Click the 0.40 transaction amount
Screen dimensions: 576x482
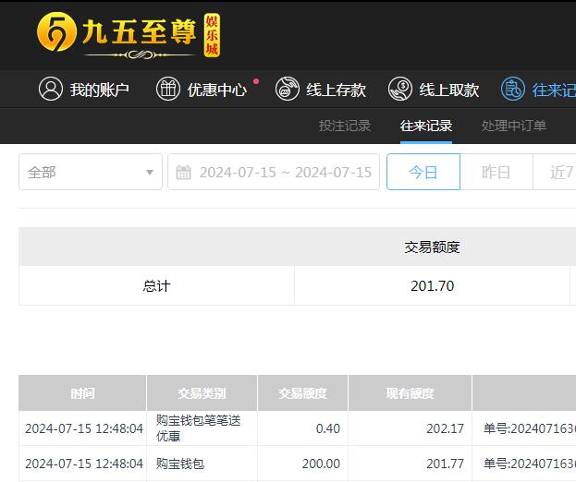point(328,428)
